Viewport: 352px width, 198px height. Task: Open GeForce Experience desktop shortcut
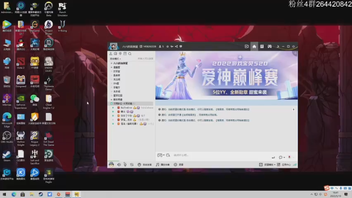click(x=21, y=102)
